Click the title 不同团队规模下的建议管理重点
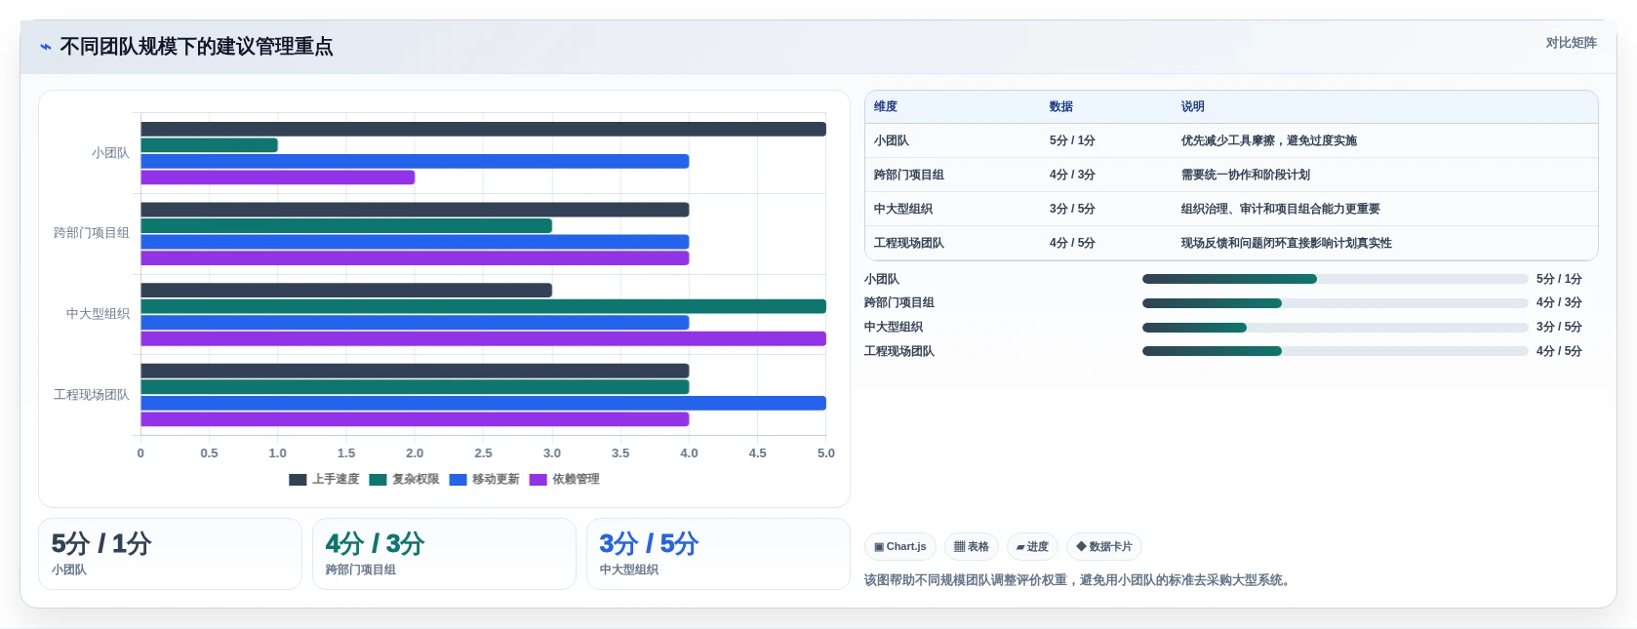The height and width of the screenshot is (629, 1637). 196,47
